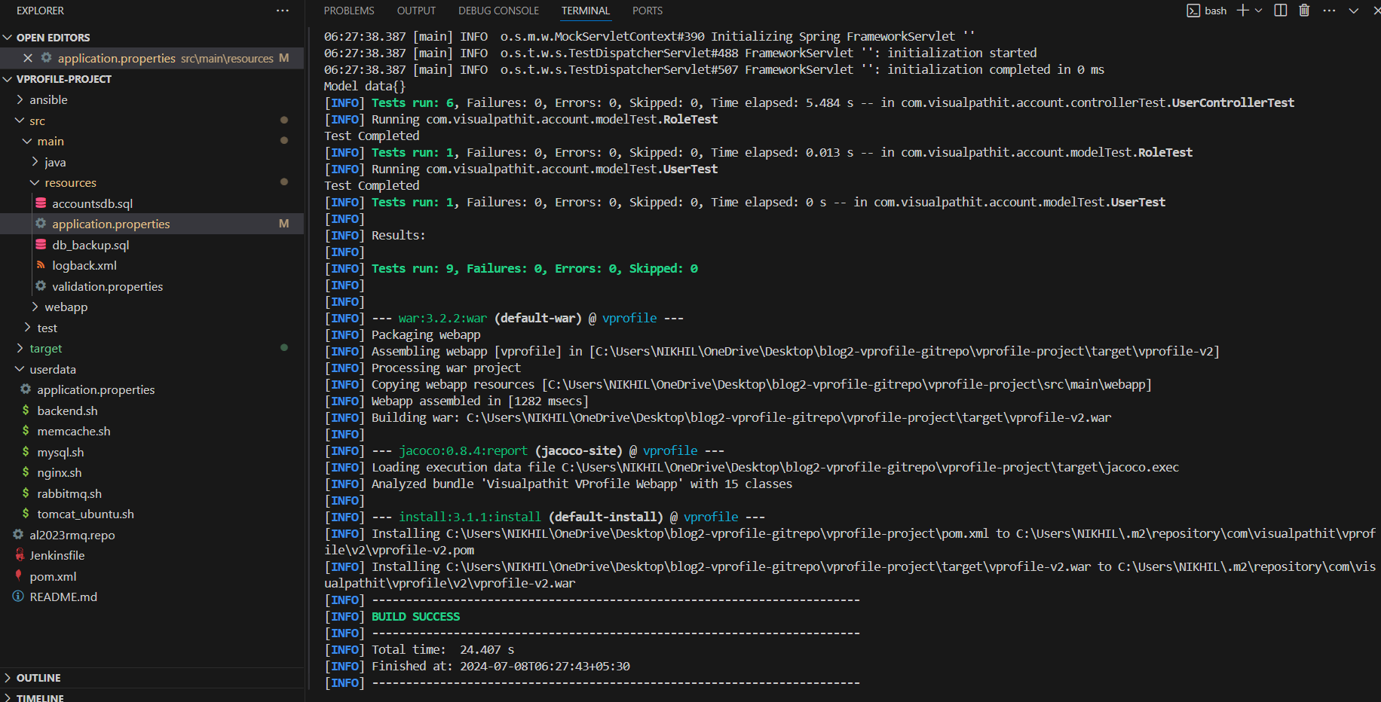The image size is (1381, 702).
Task: Click rabbitmq.sh shell script icon
Action: click(x=26, y=493)
